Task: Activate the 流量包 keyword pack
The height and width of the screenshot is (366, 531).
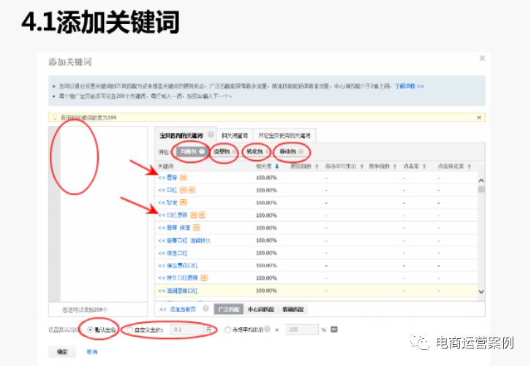Action: tap(222, 151)
